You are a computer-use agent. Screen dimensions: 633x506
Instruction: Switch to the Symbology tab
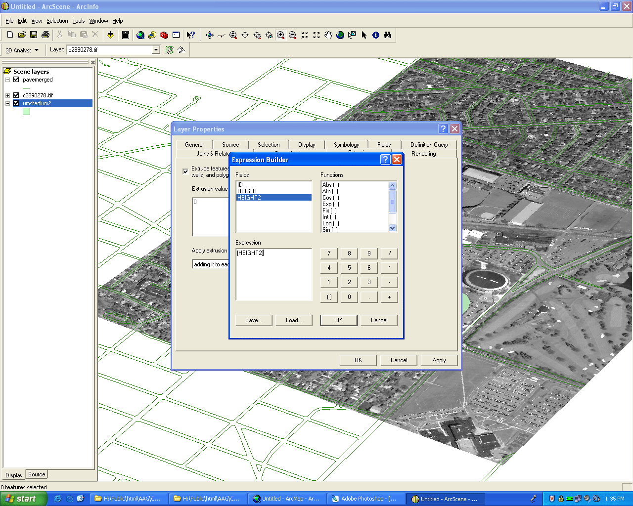(346, 145)
